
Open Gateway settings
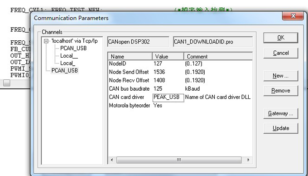281,113
